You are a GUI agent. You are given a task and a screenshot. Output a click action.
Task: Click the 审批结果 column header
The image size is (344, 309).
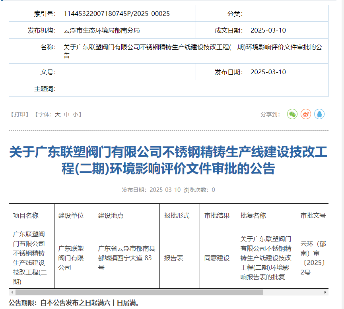coord(217,215)
